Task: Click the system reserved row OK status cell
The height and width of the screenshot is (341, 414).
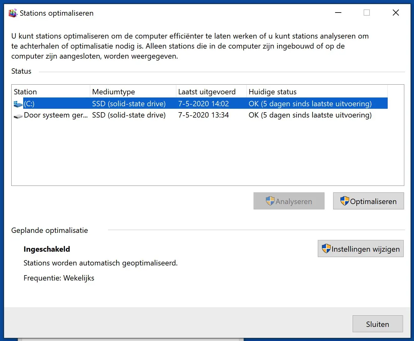Action: [310, 115]
